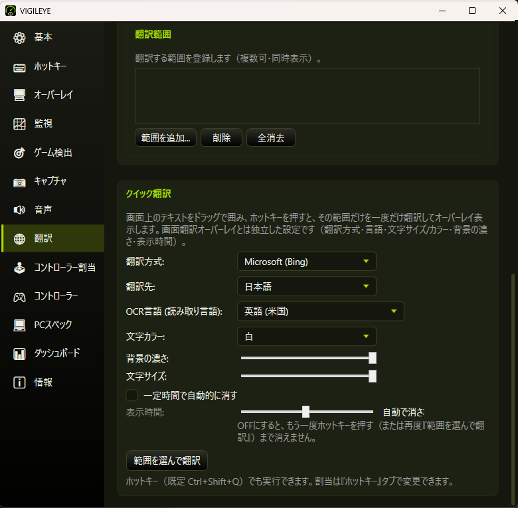Click the joystick icon for コントローラー割当
The image size is (518, 508).
tap(19, 268)
